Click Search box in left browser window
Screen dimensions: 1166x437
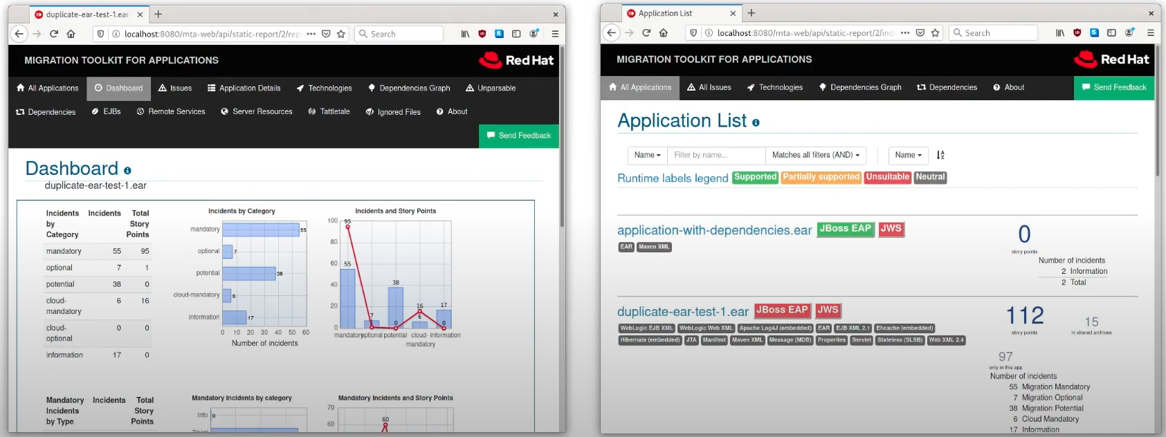pos(399,33)
